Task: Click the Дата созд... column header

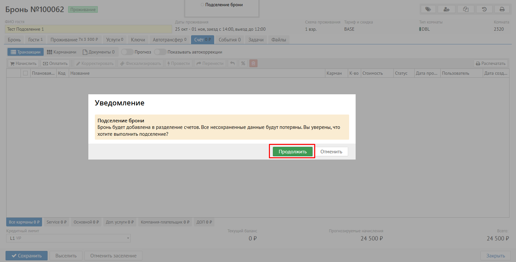Action: point(496,73)
